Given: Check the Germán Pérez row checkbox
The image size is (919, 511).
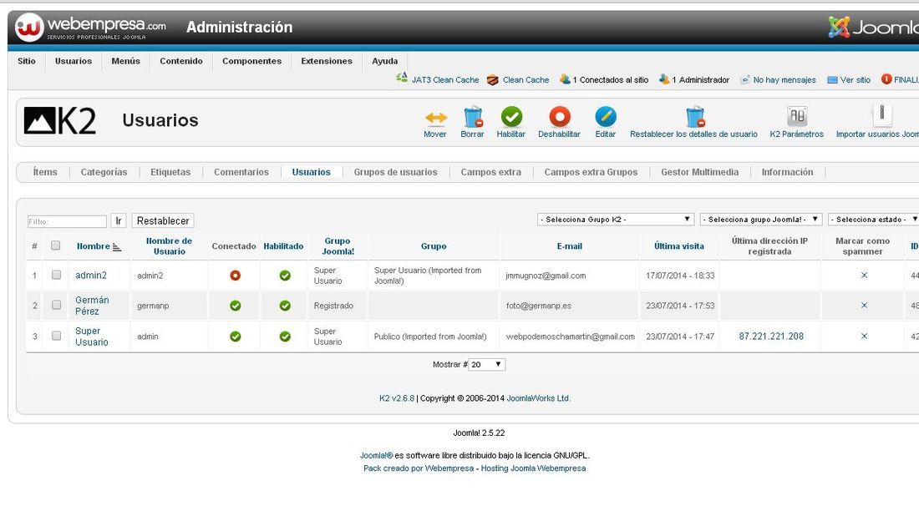Looking at the screenshot, I should (x=56, y=305).
